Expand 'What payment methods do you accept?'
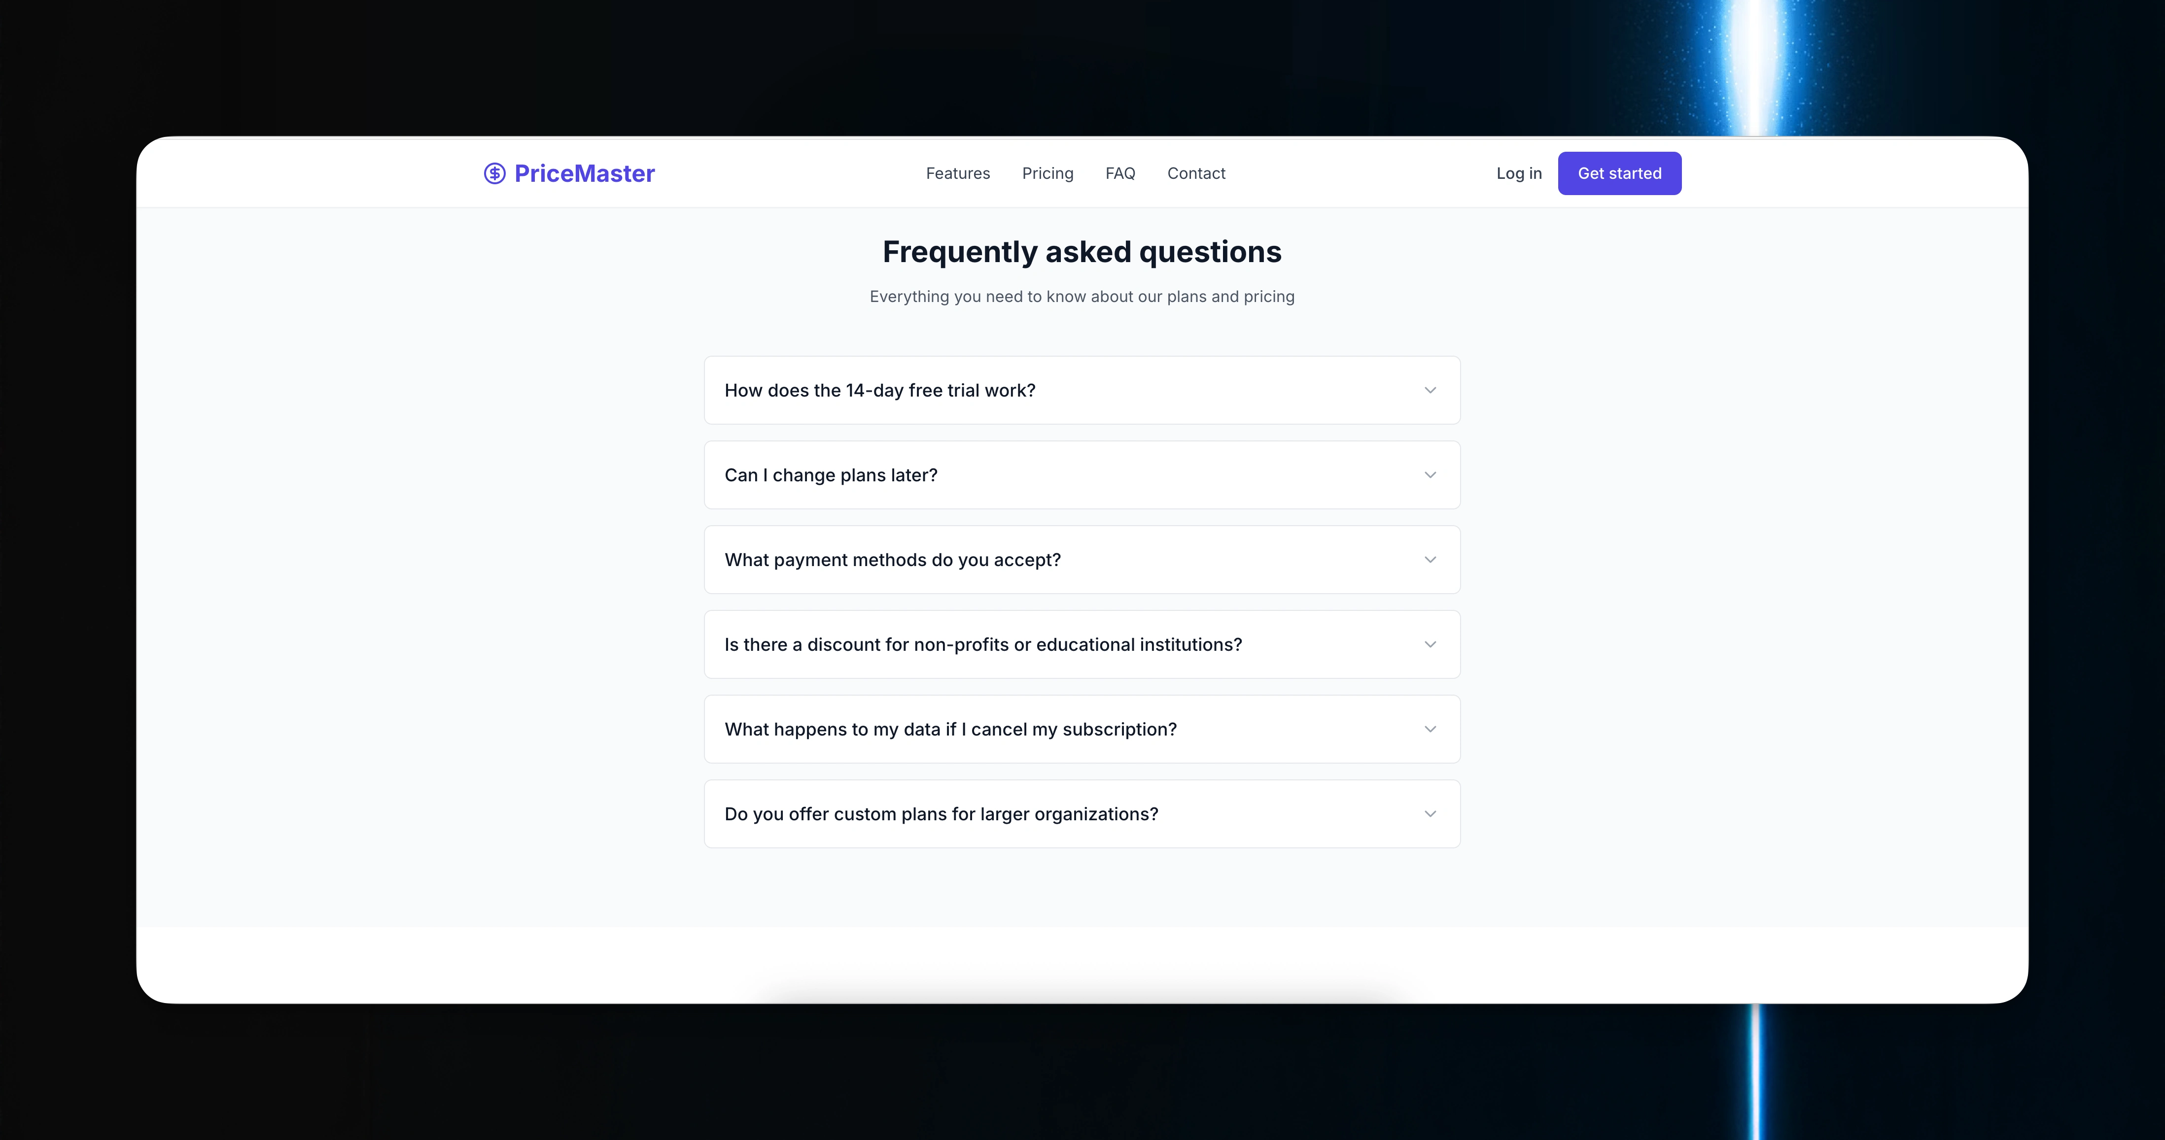This screenshot has height=1140, width=2165. [x=893, y=560]
